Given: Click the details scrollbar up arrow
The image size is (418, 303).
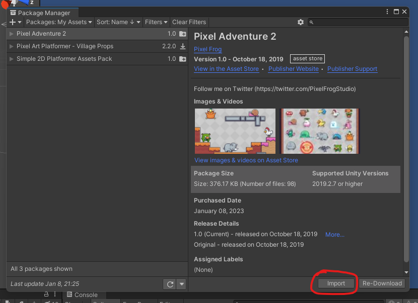Looking at the screenshot, I should click(x=406, y=32).
